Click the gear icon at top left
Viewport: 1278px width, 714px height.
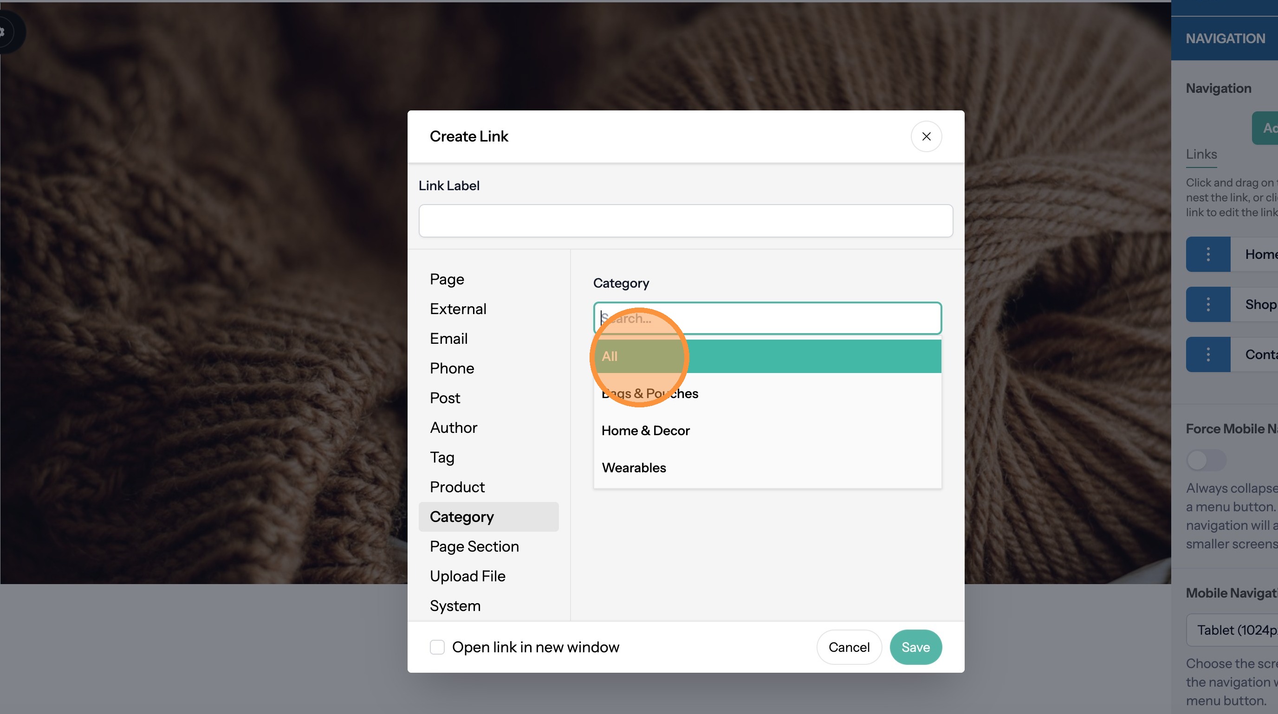click(x=4, y=32)
